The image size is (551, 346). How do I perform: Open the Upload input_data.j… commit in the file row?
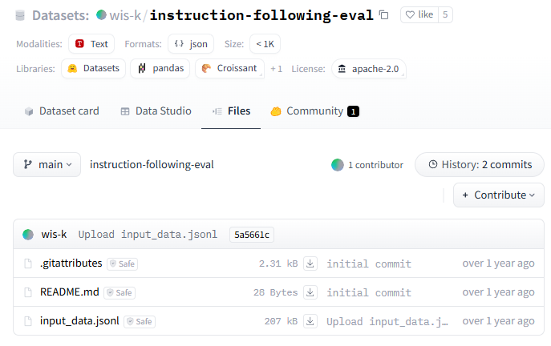coord(387,321)
